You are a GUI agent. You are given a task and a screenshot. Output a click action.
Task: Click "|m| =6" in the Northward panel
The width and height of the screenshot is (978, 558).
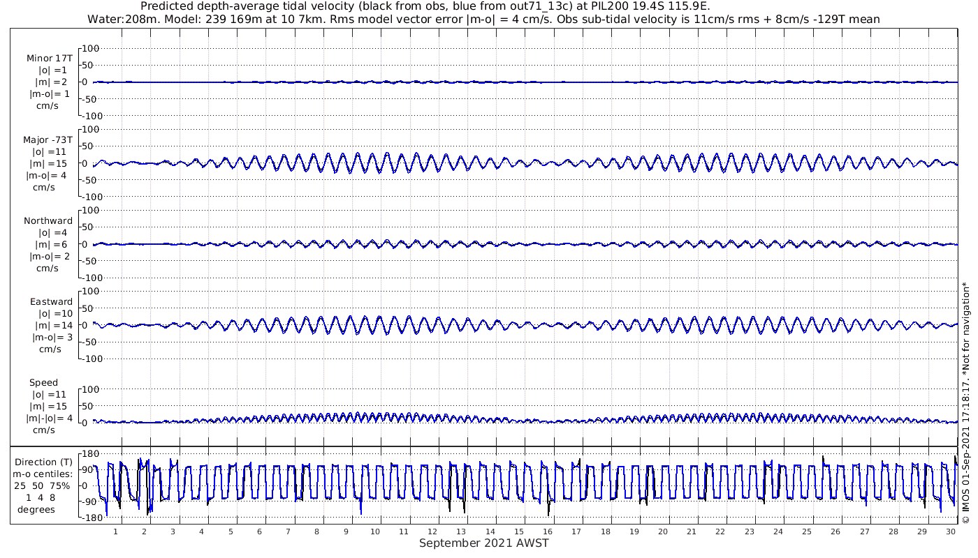(x=52, y=245)
